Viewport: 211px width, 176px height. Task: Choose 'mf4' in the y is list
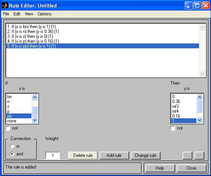pyautogui.click(x=184, y=111)
